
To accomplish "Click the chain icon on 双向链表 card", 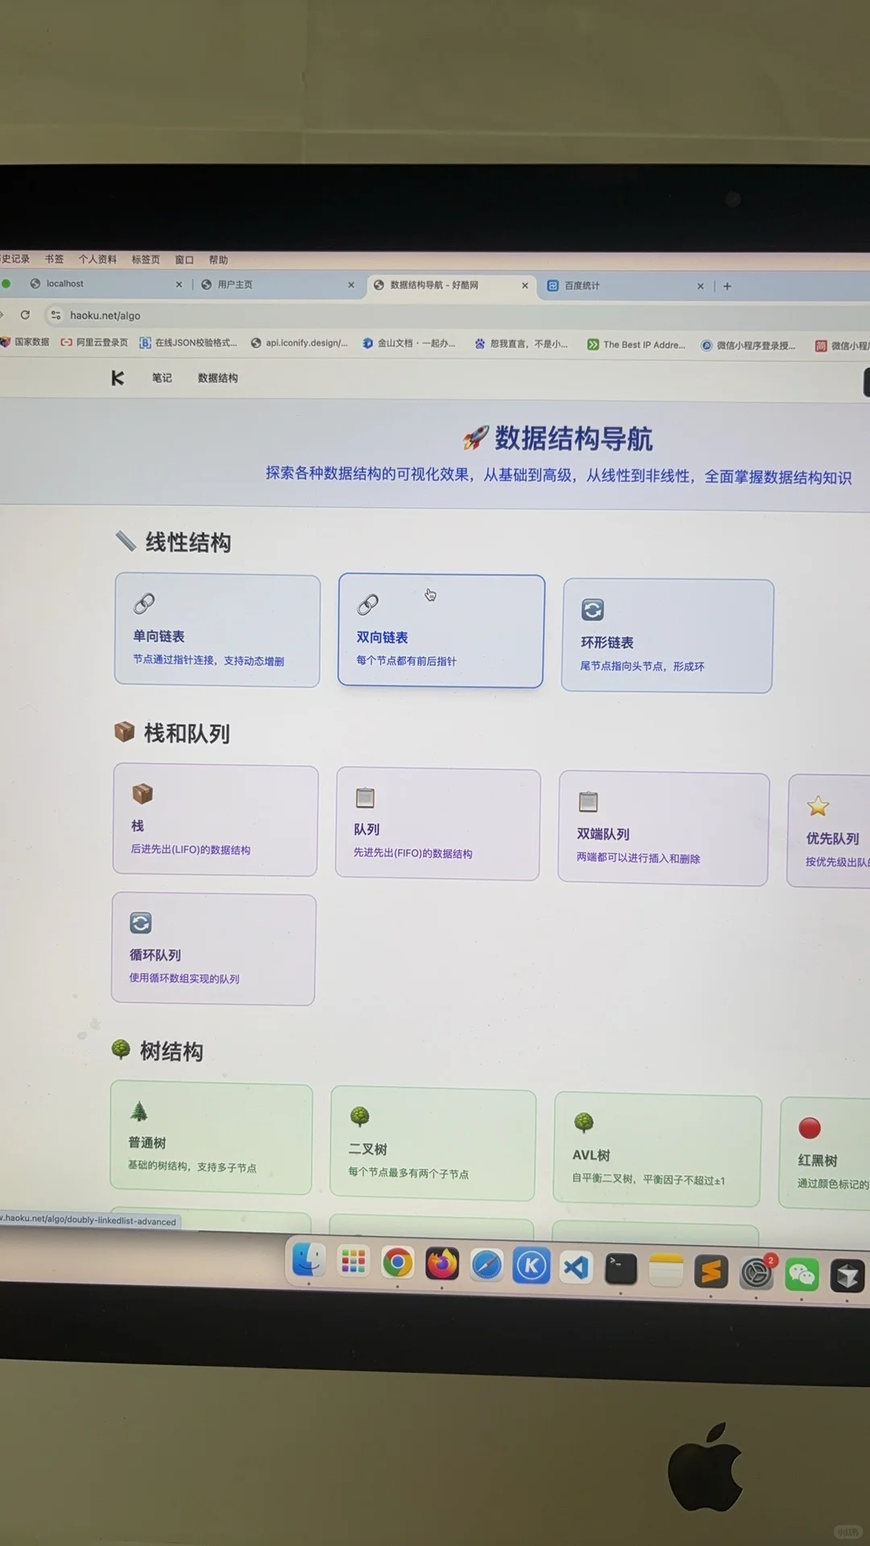I will (368, 604).
